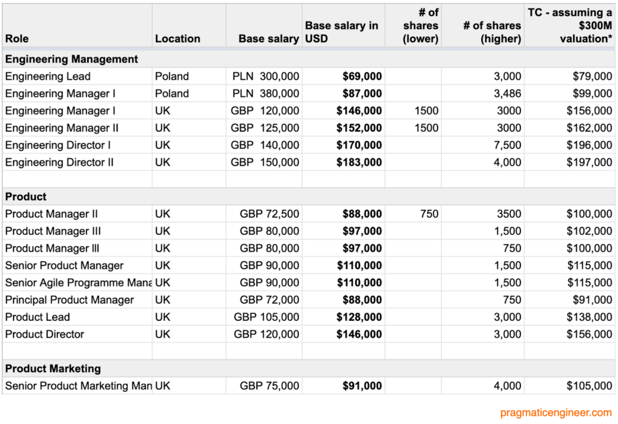This screenshot has width=618, height=424.
Task: Click the 750 lower shares cell
Action: (x=429, y=214)
